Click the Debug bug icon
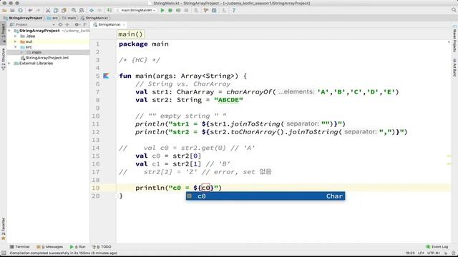Viewport: 458px width, 257px height. [x=170, y=10]
